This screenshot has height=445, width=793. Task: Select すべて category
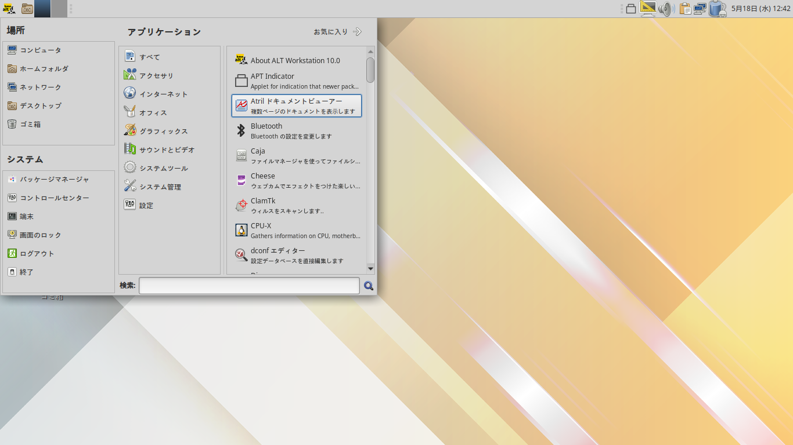(170, 57)
